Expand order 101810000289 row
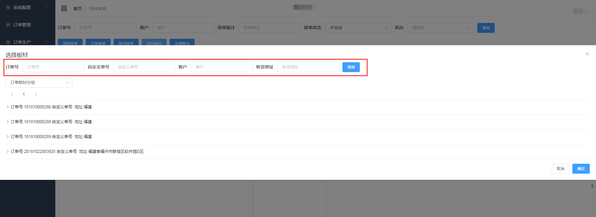This screenshot has height=217, width=596. point(8,137)
